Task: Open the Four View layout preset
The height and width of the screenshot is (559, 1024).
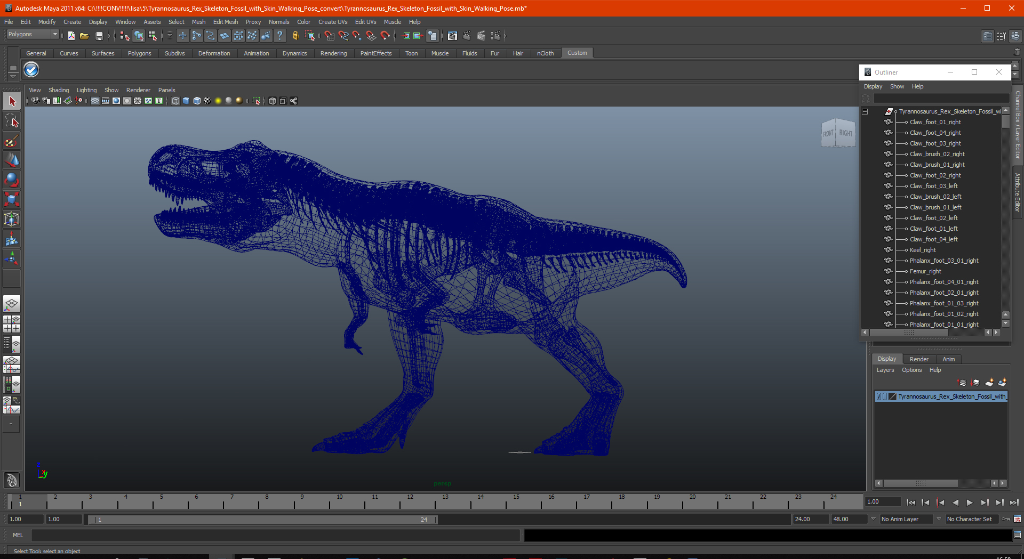Action: [x=12, y=324]
